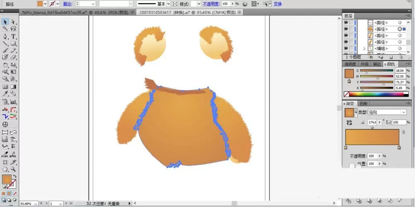Select the Eraser tool

pos(13,57)
